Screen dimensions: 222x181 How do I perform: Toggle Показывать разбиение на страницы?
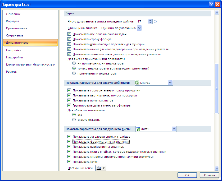click(69, 147)
